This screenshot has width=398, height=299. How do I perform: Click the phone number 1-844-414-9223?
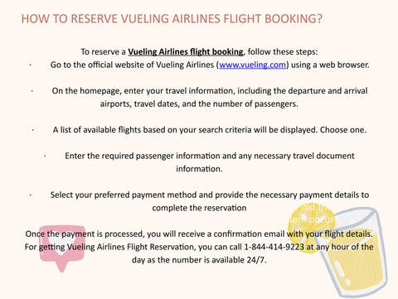pyautogui.click(x=274, y=247)
